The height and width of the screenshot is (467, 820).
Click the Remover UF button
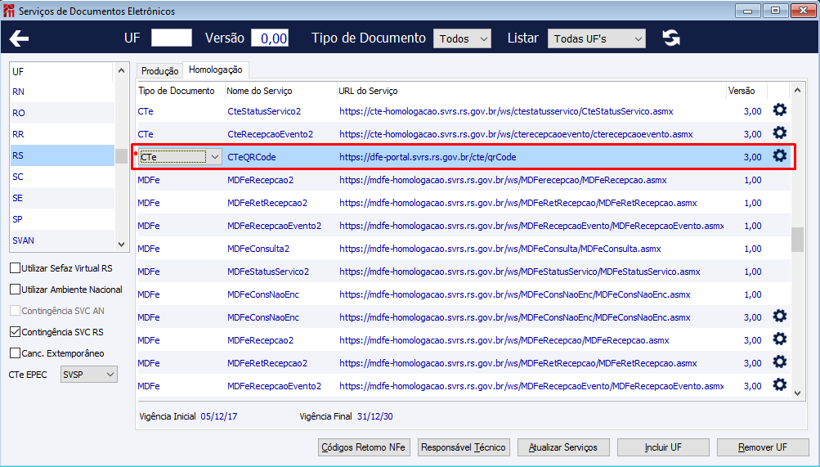pos(763,447)
